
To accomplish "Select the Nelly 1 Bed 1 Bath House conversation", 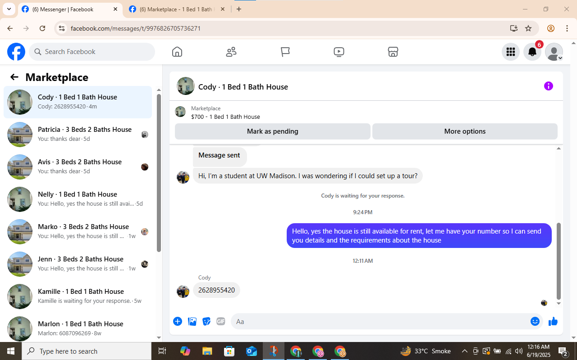I will tap(78, 199).
